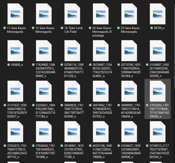Select the image icon for file 36988097_1761

coord(129,91)
